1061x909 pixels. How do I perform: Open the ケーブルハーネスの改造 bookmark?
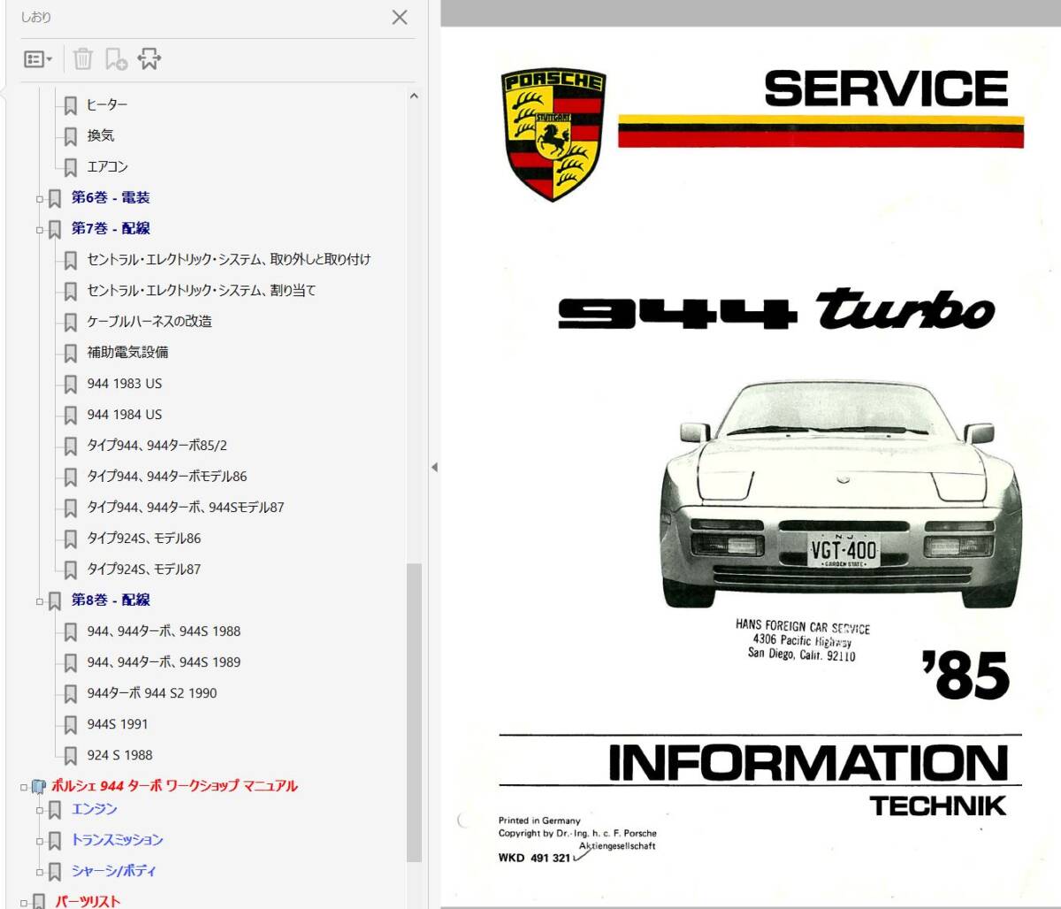[149, 321]
